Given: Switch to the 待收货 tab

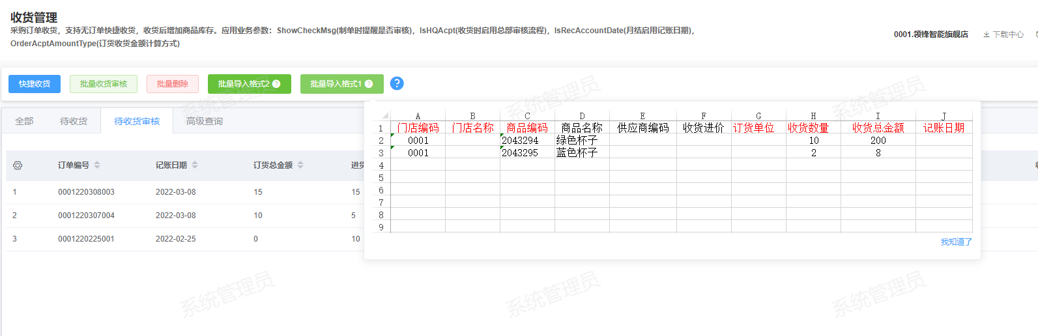Looking at the screenshot, I should 74,121.
